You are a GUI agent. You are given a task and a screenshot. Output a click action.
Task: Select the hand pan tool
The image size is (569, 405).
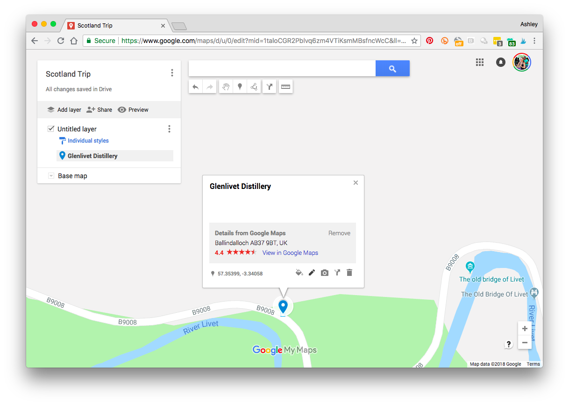coord(226,87)
